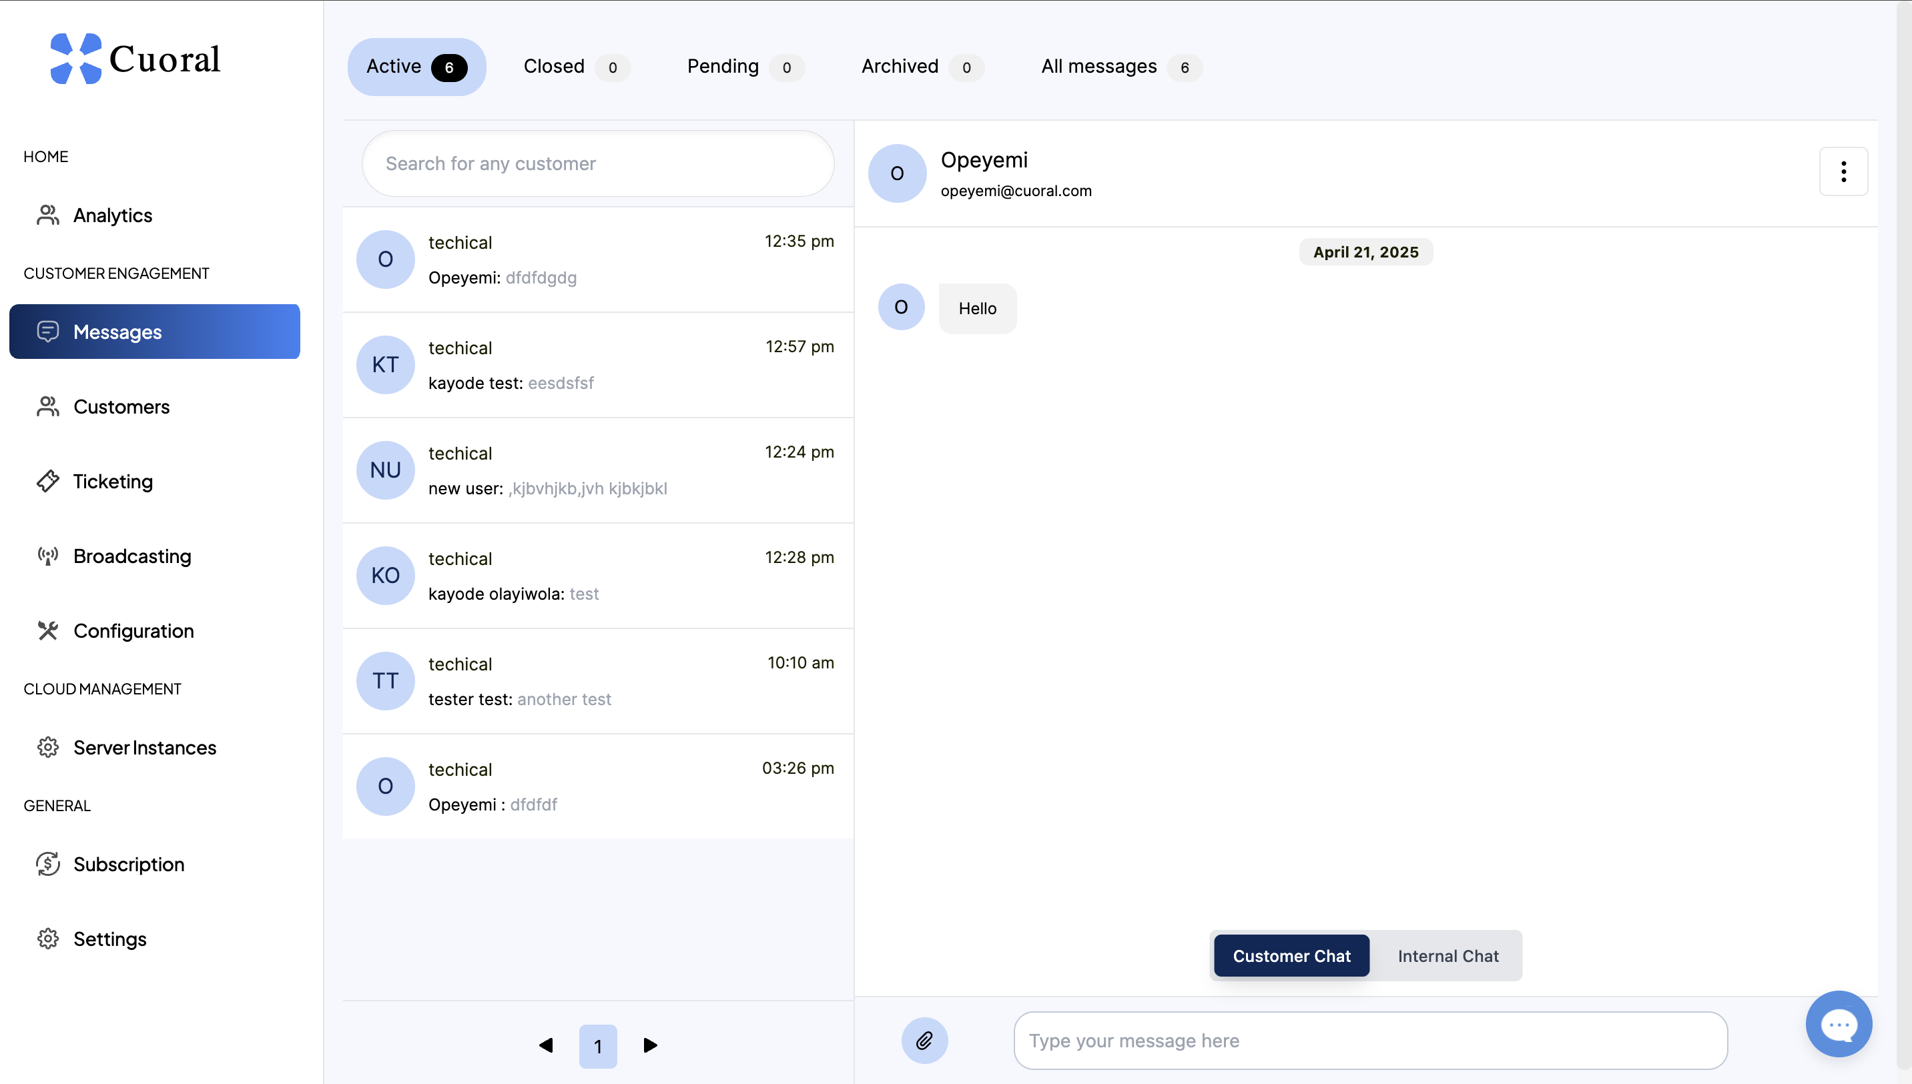Go to next page arrow
This screenshot has width=1912, height=1084.
click(649, 1045)
